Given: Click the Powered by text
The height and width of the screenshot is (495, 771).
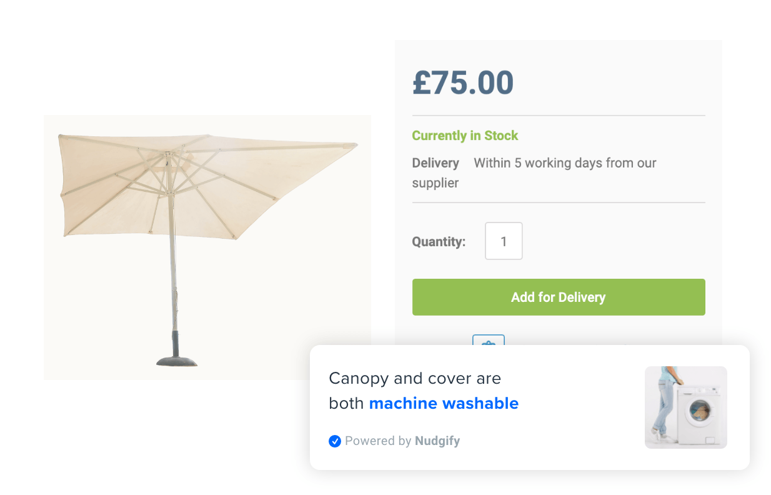Looking at the screenshot, I should 378,441.
